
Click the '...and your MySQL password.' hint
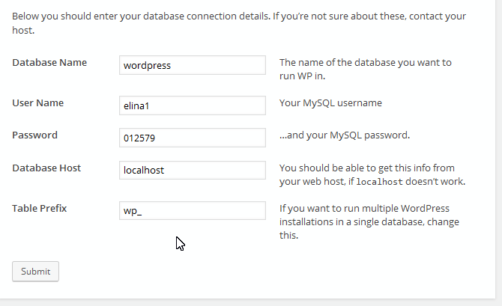(x=344, y=135)
